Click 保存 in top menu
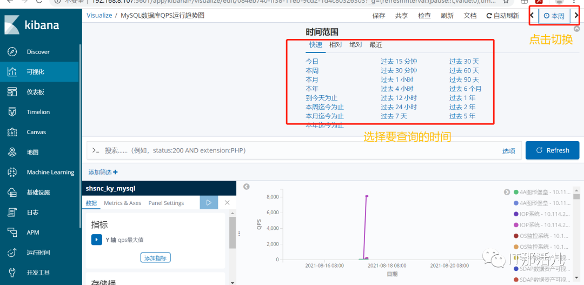This screenshot has width=584, height=285. tap(379, 16)
